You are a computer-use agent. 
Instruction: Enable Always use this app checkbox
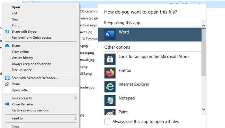coord(107,122)
